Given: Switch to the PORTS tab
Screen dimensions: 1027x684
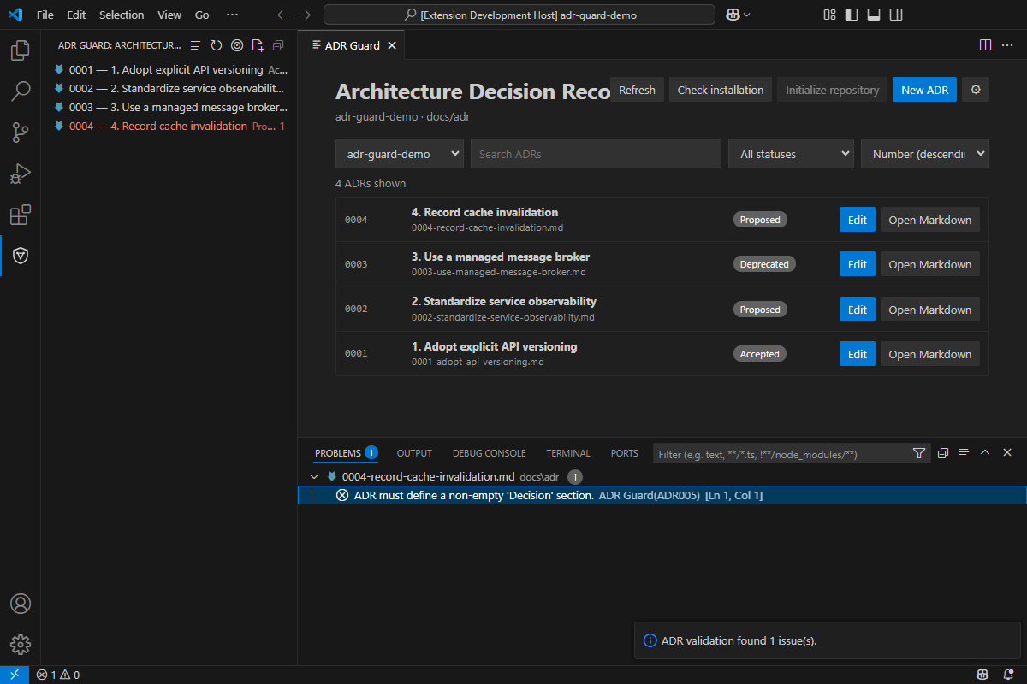Looking at the screenshot, I should [625, 453].
